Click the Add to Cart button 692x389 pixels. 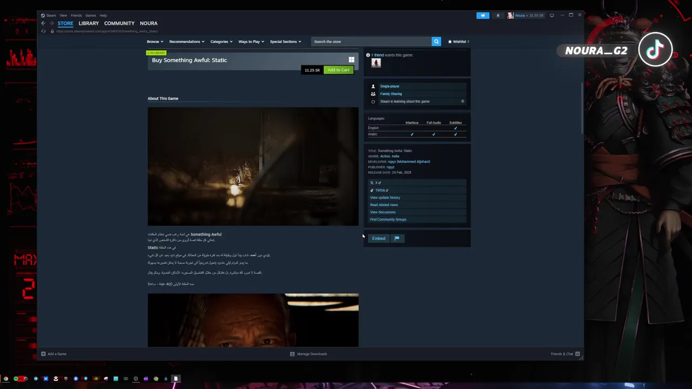coord(338,70)
